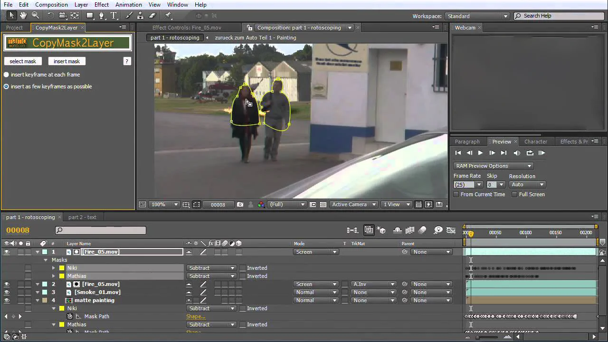Select the Hand tool
This screenshot has width=608, height=342.
coord(23,16)
